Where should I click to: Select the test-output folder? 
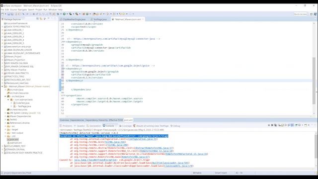point(17,133)
